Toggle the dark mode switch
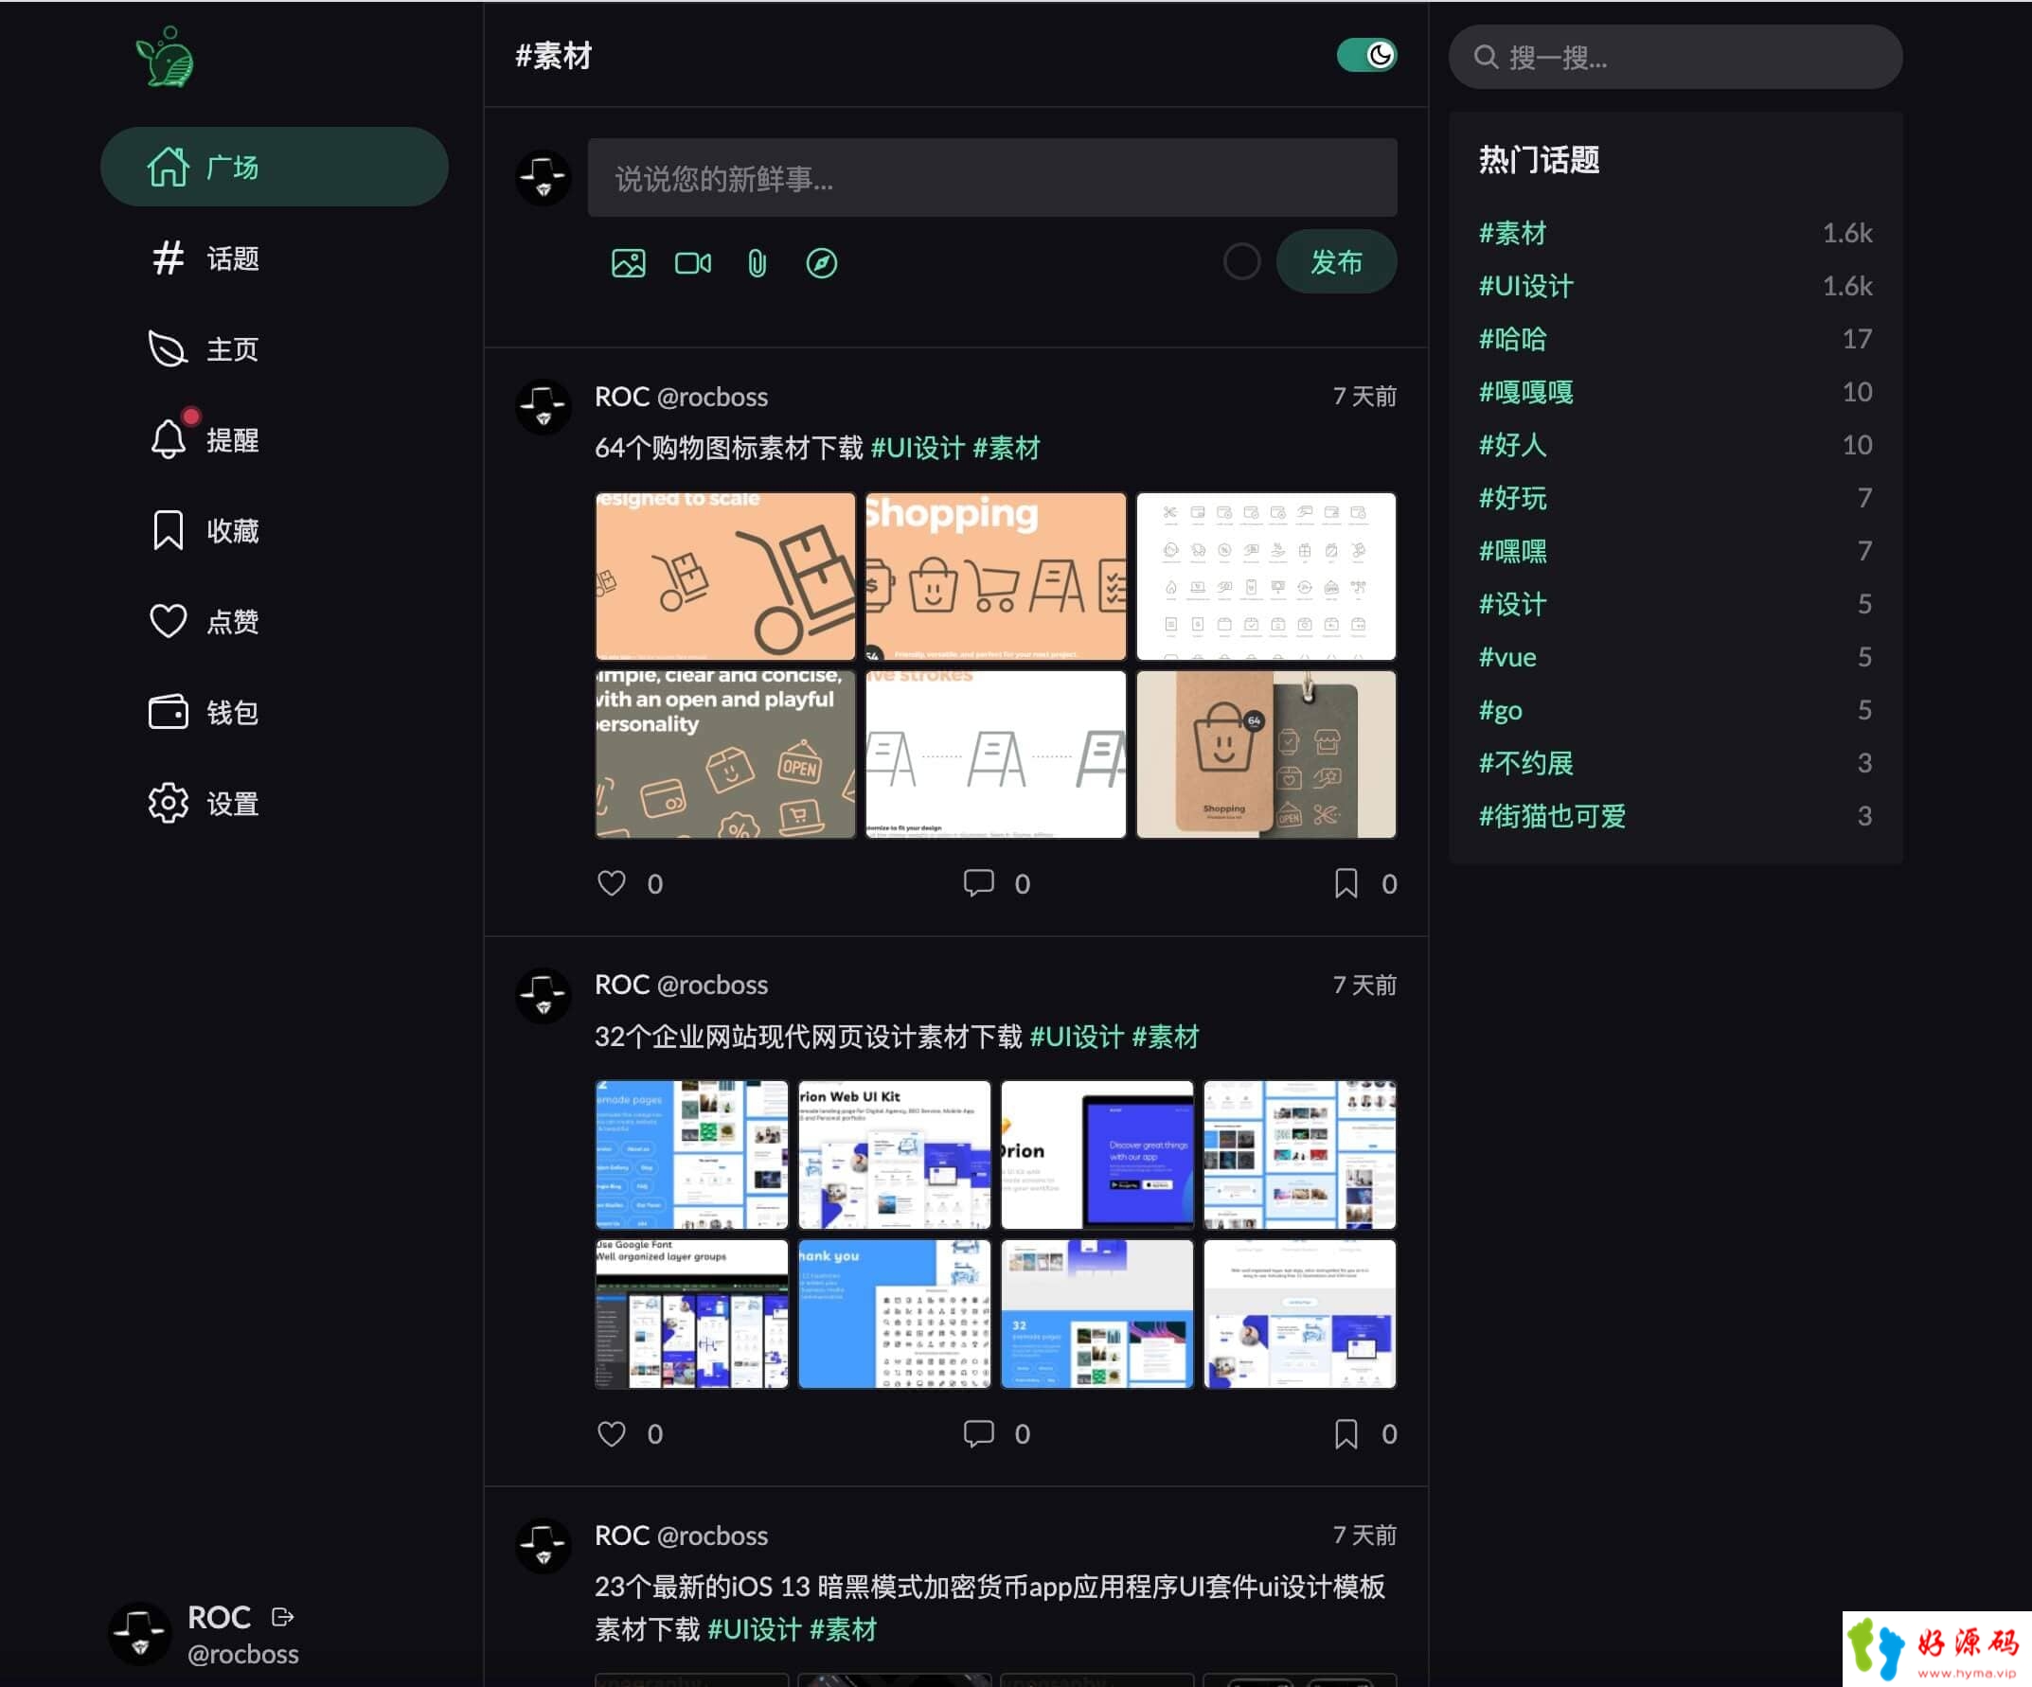The image size is (2032, 1687). 1366,55
